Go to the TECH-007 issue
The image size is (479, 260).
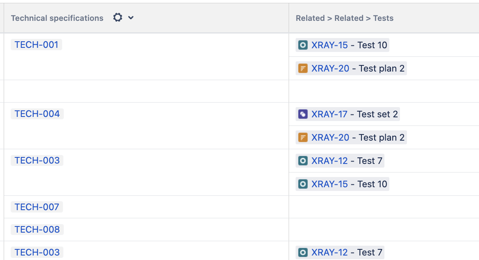(37, 207)
